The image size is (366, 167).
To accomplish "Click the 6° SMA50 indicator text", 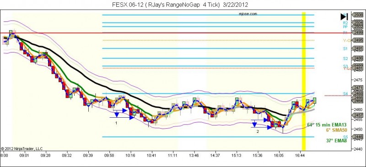I will tap(336, 130).
